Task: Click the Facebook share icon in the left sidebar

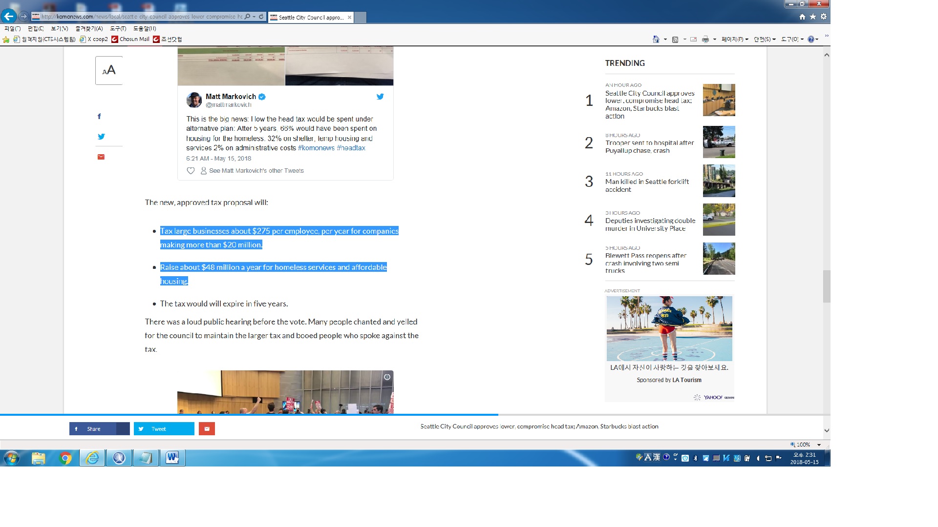Action: click(x=99, y=116)
